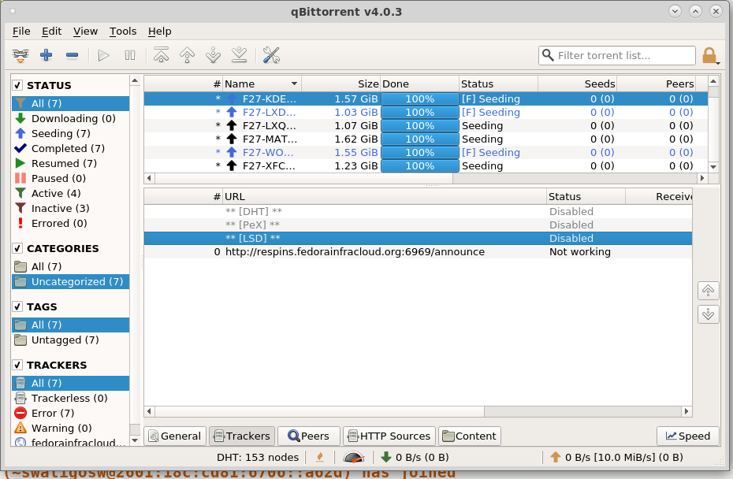Click the sidebar scroll down arrow
The height and width of the screenshot is (479, 733).
tap(135, 440)
